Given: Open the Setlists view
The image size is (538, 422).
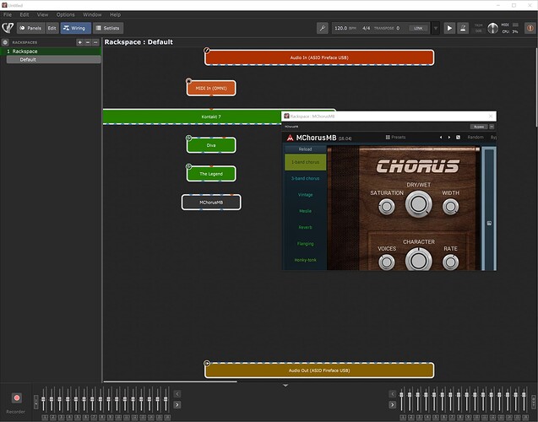Looking at the screenshot, I should point(108,28).
